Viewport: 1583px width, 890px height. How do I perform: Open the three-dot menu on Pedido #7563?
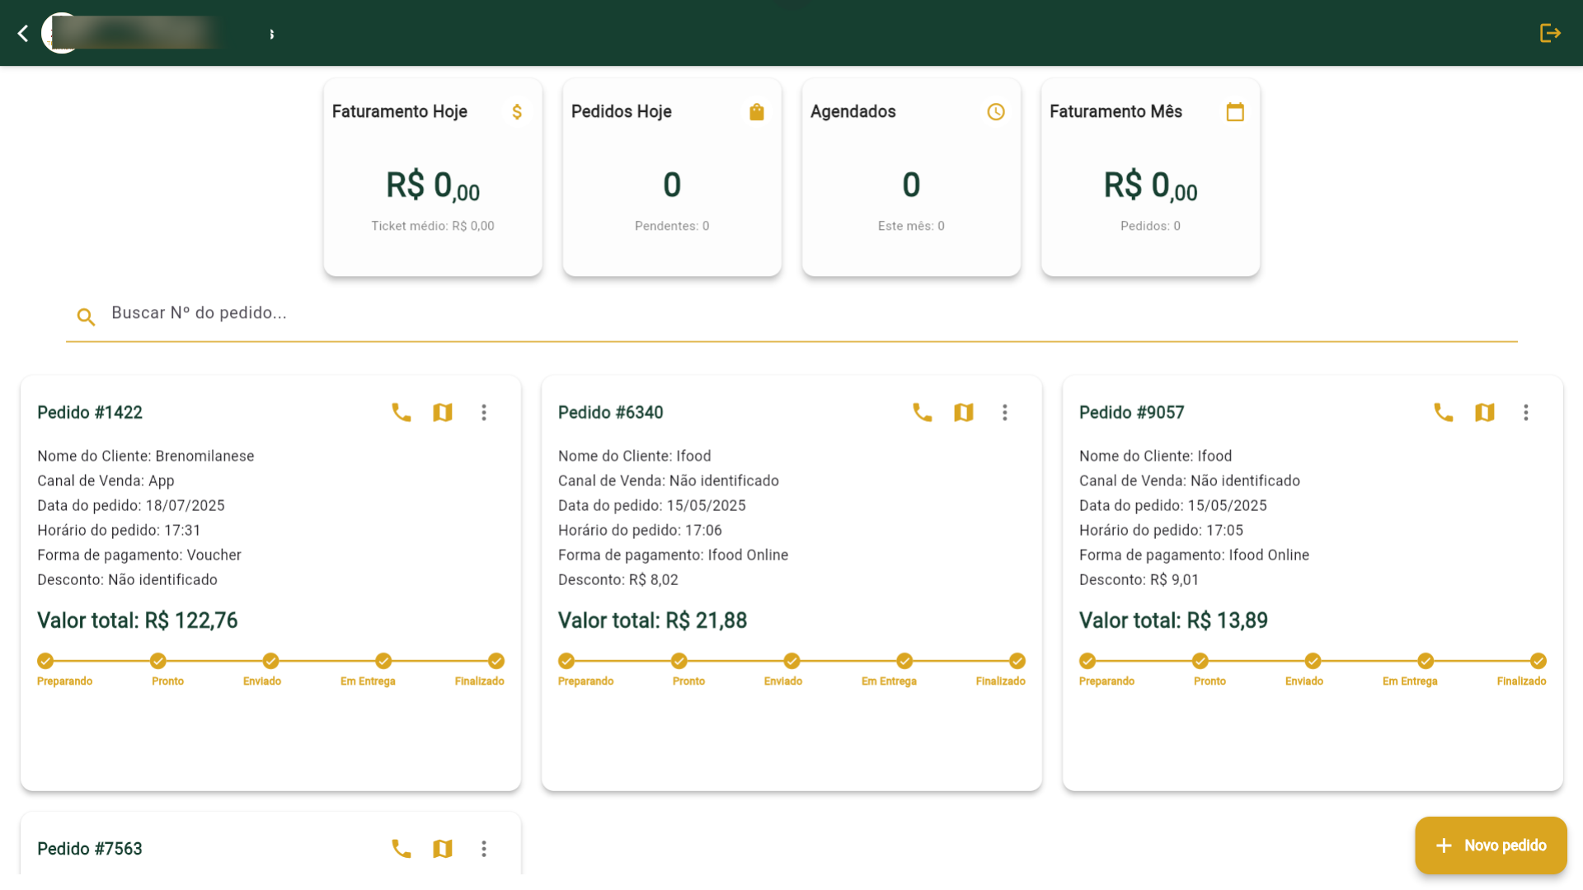pyautogui.click(x=484, y=848)
